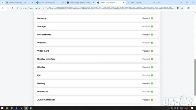Show hidden system tray icons
The height and width of the screenshot is (110, 196).
(169, 108)
